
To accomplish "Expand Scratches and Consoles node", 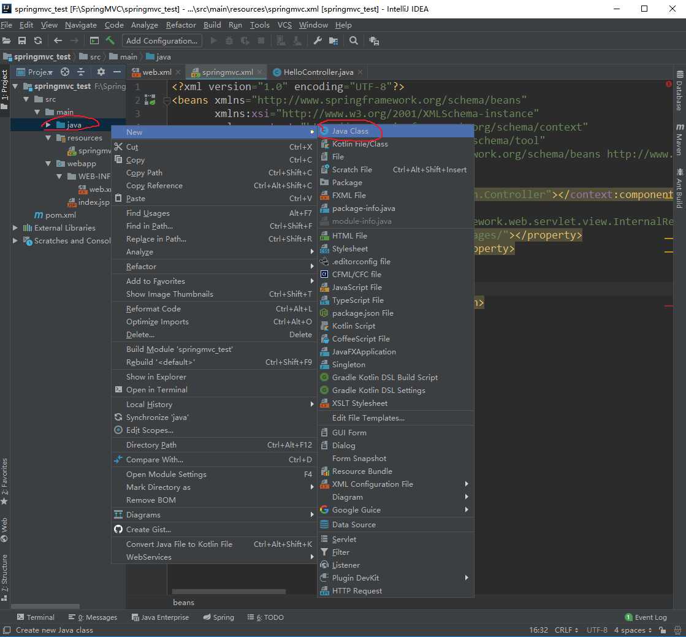I will point(15,240).
